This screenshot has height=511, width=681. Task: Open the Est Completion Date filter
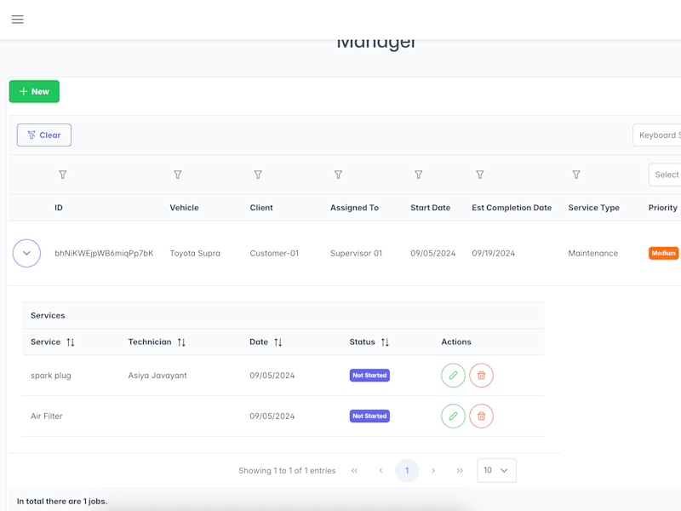click(480, 175)
